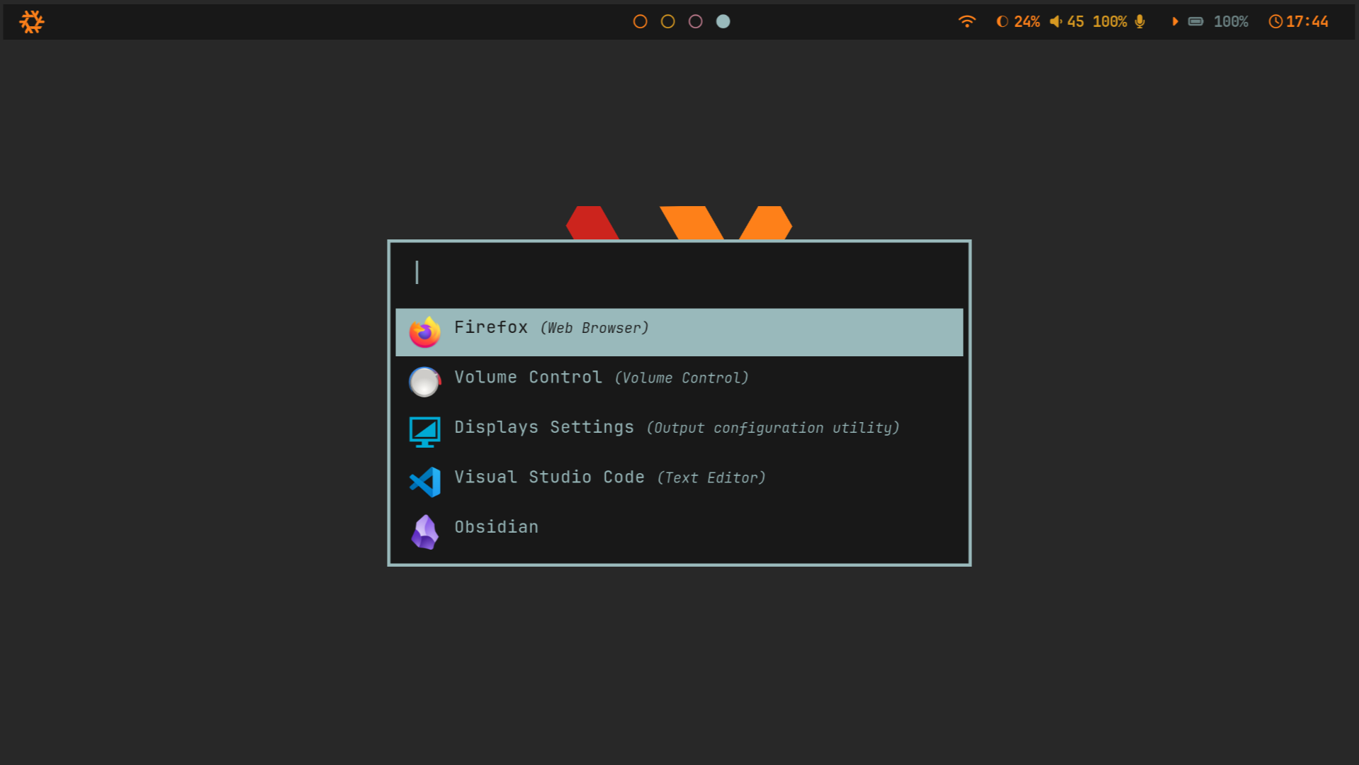Click the microphone icon in the bar
Image resolution: width=1359 pixels, height=765 pixels.
click(1139, 21)
